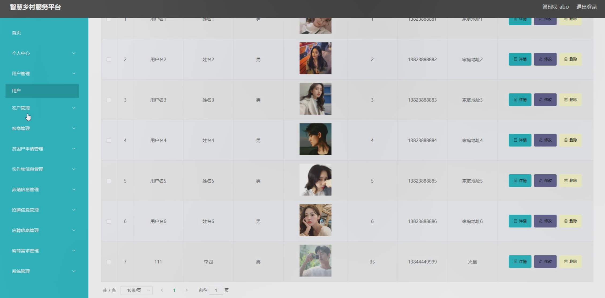605x298 pixels.
Task: Click trash delete button for user 用户名4
Action: point(570,140)
